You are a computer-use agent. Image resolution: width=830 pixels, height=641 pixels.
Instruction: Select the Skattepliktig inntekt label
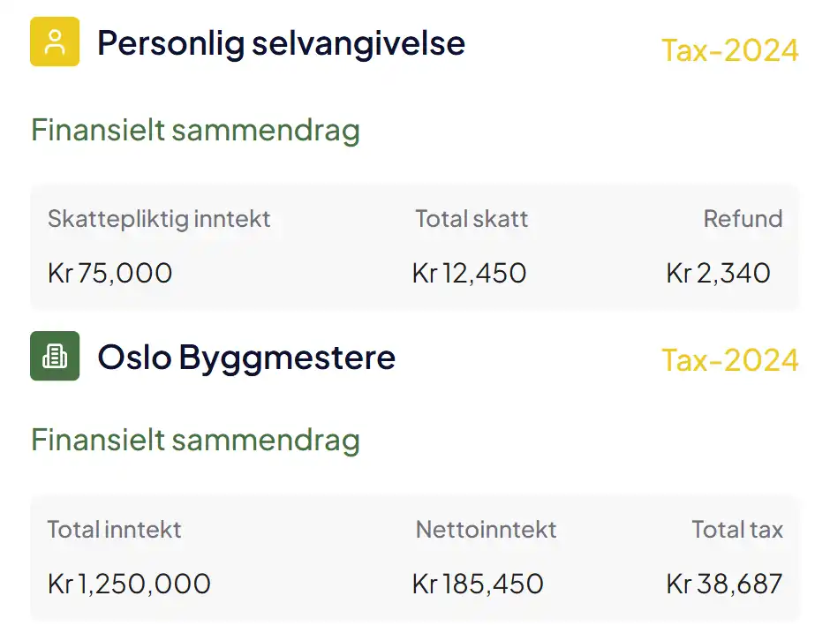[x=159, y=220]
